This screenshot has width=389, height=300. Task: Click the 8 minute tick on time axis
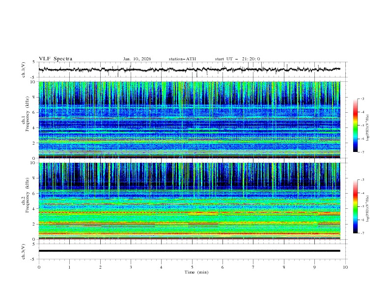point(284,267)
